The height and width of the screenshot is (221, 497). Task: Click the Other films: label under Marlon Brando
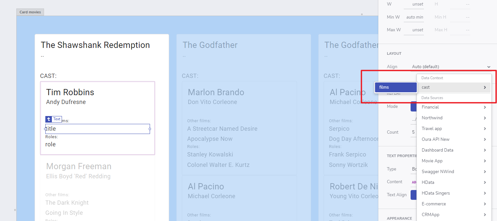point(199,121)
